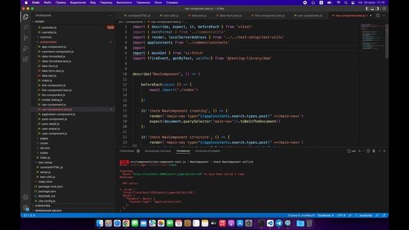
Task: Click the cursor position line/column indicator
Action: [x=301, y=215]
